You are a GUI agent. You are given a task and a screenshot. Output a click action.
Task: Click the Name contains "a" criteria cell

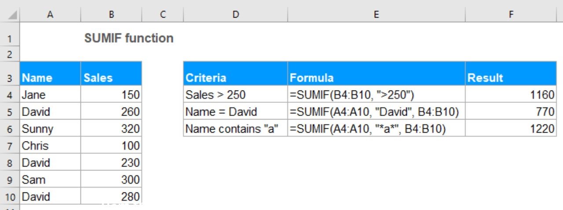tap(235, 129)
